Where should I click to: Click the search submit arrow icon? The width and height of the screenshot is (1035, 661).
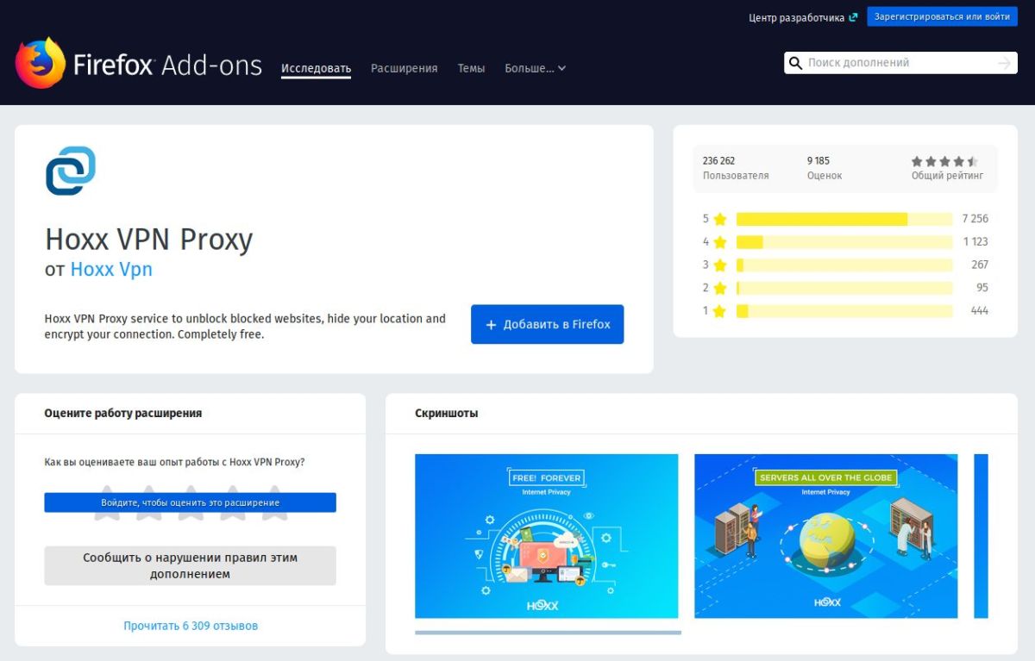1003,63
